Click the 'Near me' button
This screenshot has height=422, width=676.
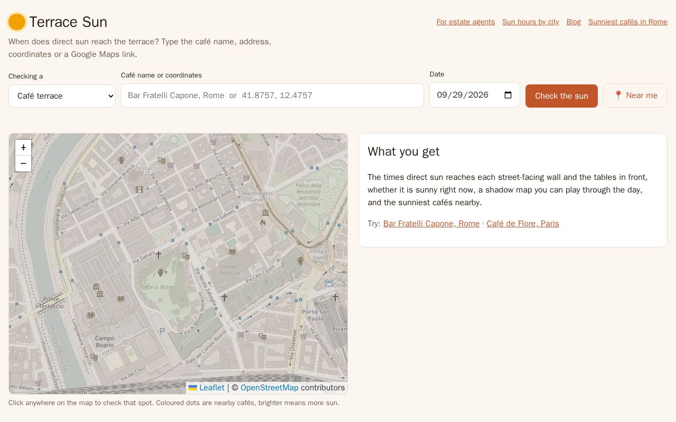point(635,95)
